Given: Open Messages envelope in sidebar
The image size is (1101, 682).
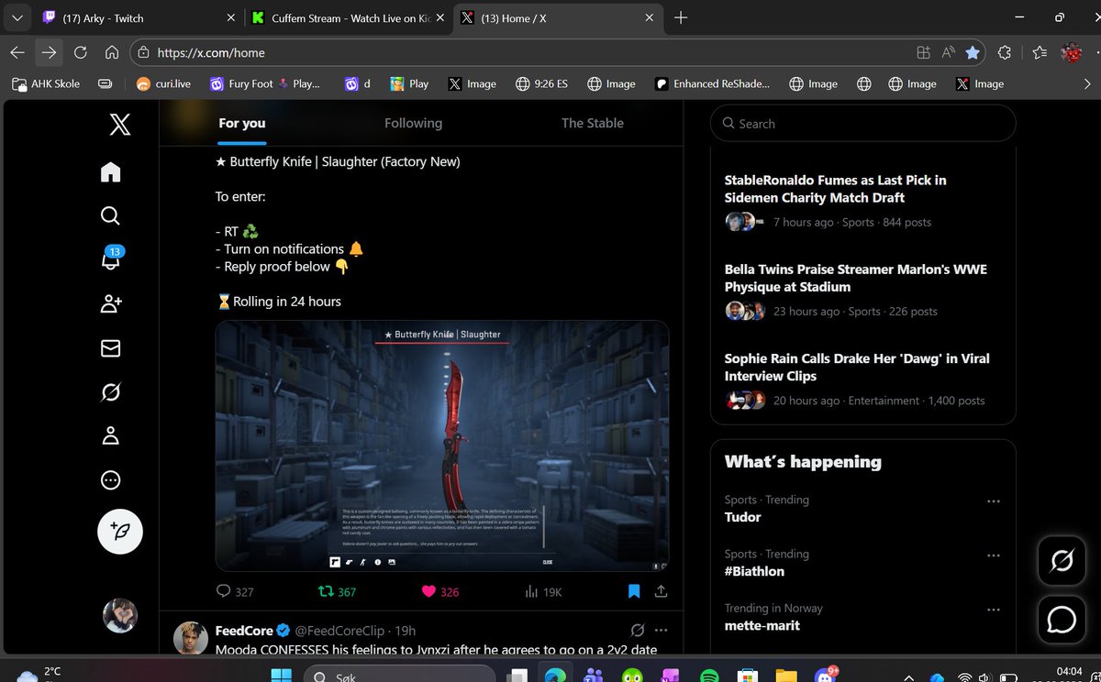Looking at the screenshot, I should 110,348.
